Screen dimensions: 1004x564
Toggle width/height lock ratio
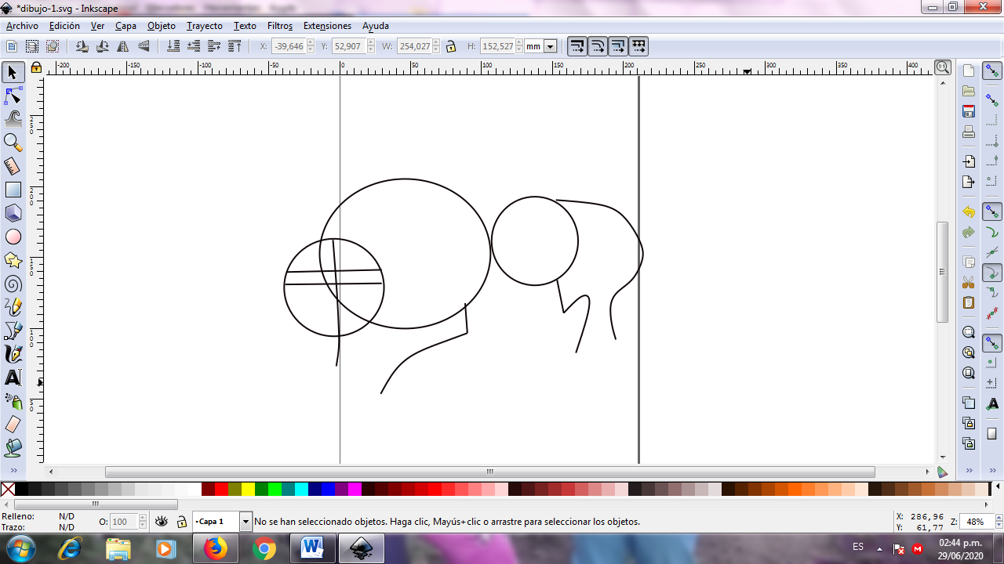pos(451,46)
